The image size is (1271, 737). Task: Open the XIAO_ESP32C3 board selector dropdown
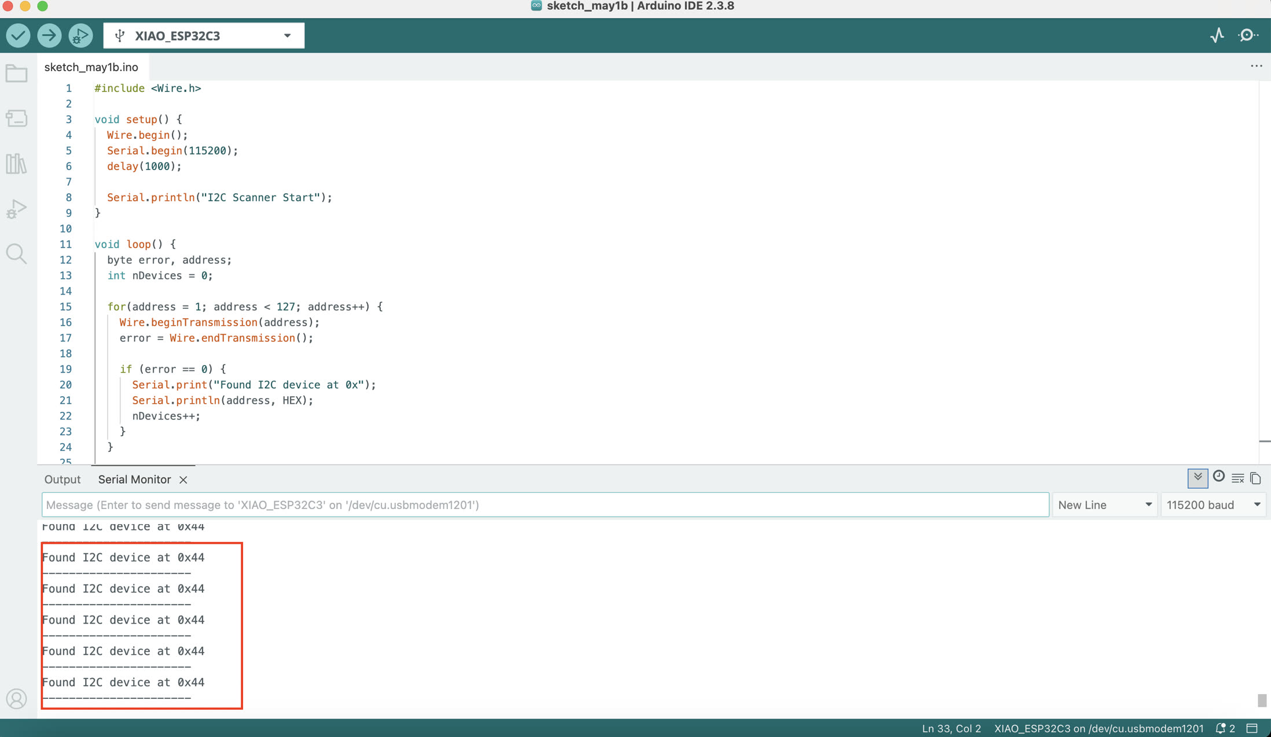coord(204,36)
